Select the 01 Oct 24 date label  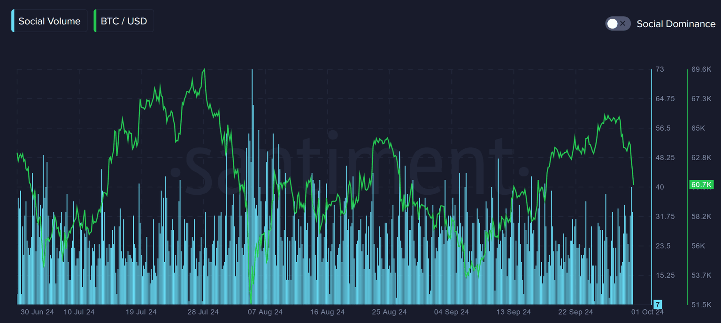(x=647, y=312)
